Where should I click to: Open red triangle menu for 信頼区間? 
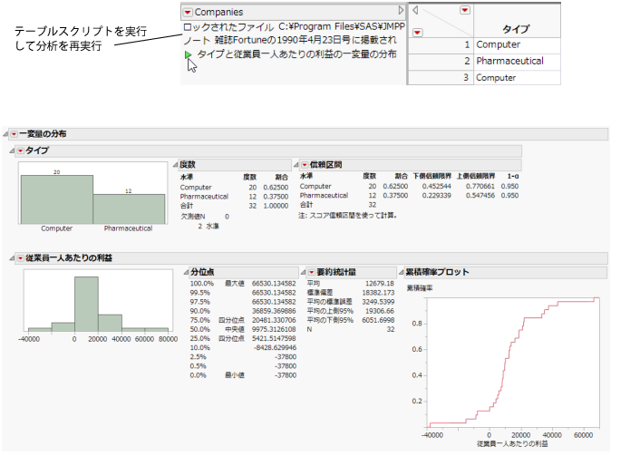tap(305, 165)
